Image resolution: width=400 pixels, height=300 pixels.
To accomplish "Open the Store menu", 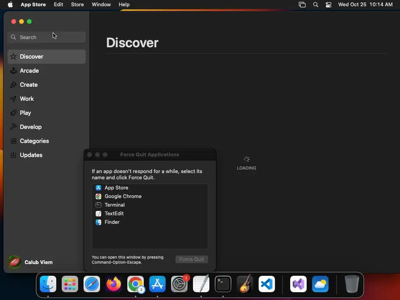I will click(x=77, y=4).
